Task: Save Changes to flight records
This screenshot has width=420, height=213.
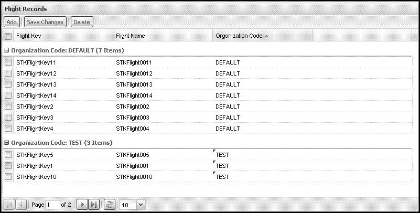Action: [45, 22]
